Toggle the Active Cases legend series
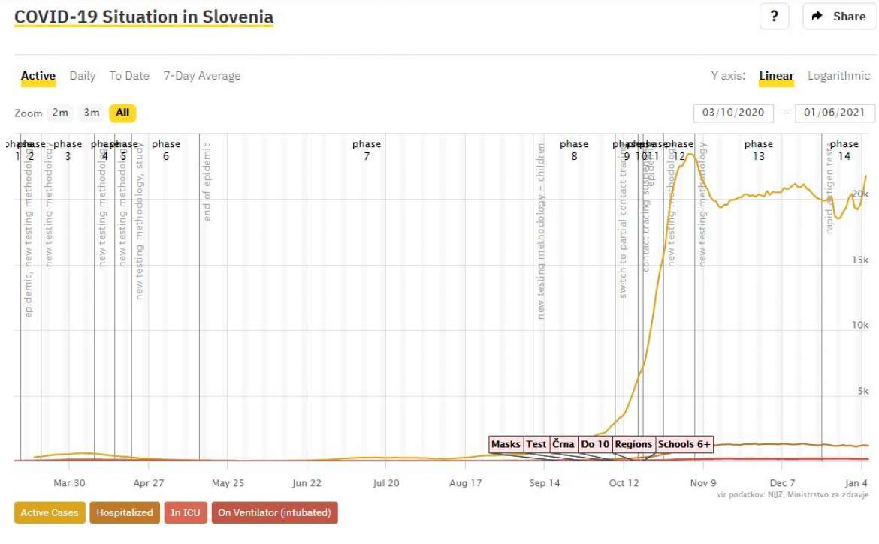 pyautogui.click(x=50, y=512)
